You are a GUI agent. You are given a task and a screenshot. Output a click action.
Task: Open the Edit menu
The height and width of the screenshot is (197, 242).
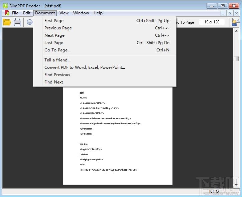(x=27, y=13)
